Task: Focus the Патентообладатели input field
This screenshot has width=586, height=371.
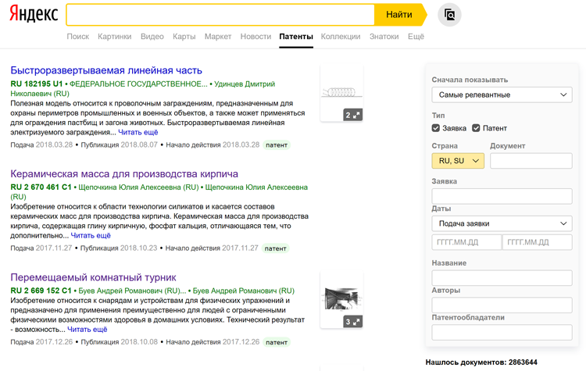Action: point(502,333)
